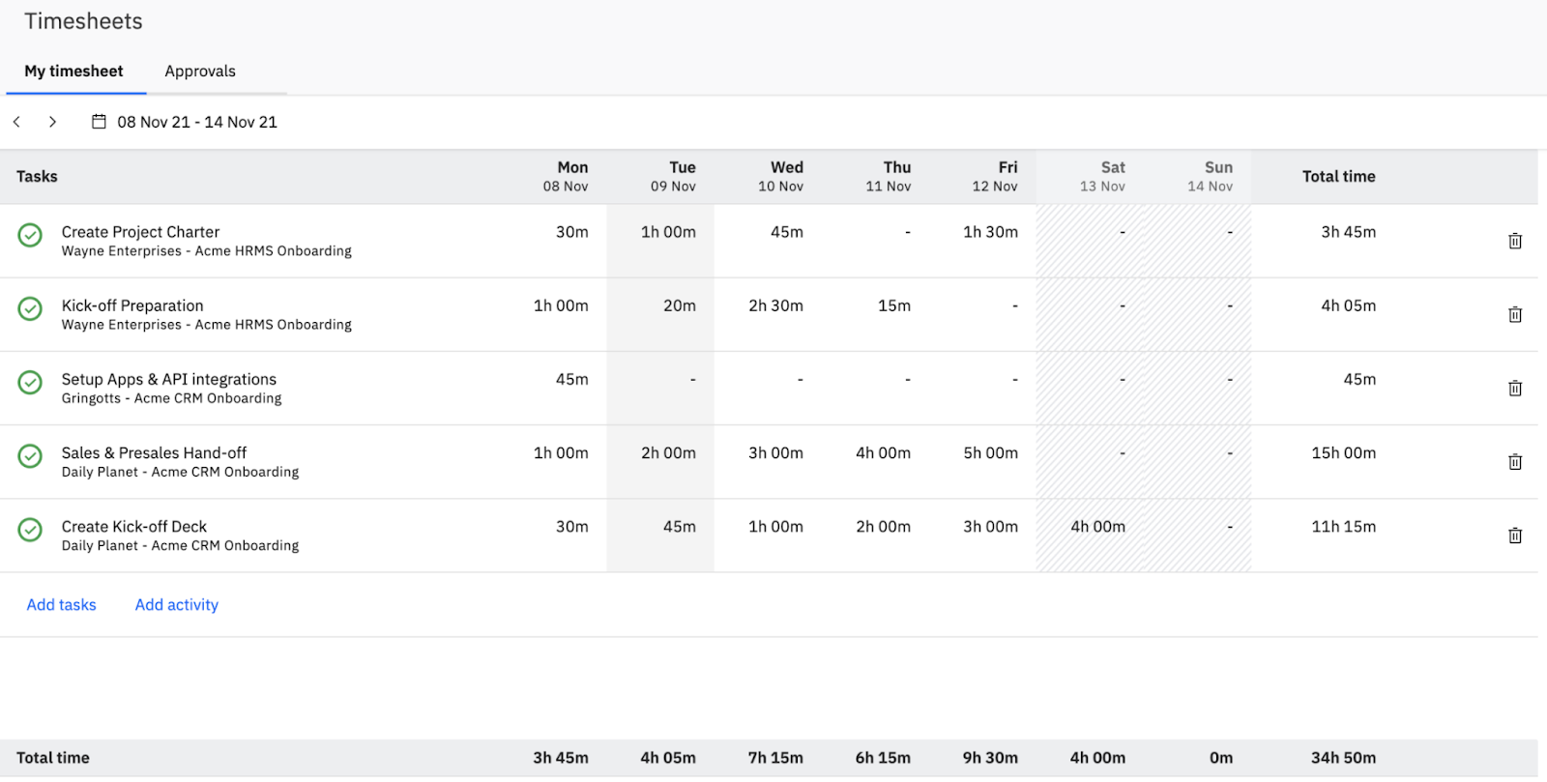Toggle the check circle for Create Kick-off Deck
The width and height of the screenshot is (1547, 782).
[30, 529]
